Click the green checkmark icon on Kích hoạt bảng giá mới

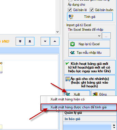coord(67,63)
